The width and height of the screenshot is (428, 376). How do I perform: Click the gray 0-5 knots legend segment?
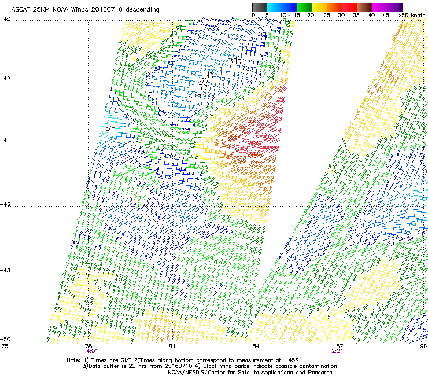(259, 7)
